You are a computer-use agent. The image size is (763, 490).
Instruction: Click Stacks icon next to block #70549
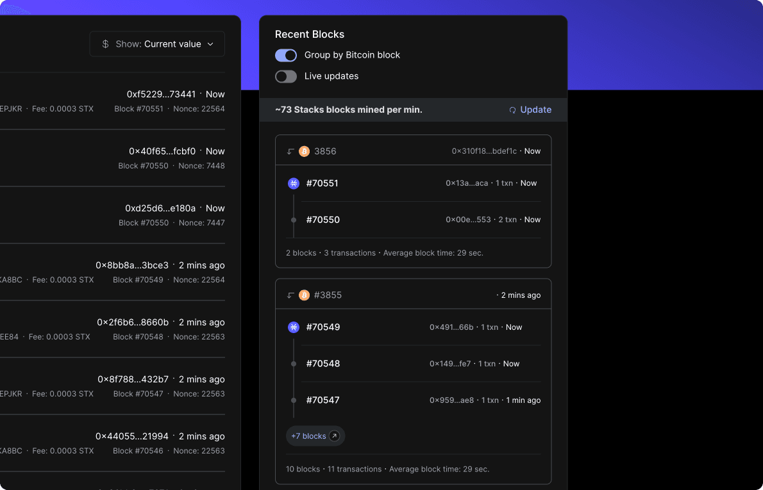(294, 327)
